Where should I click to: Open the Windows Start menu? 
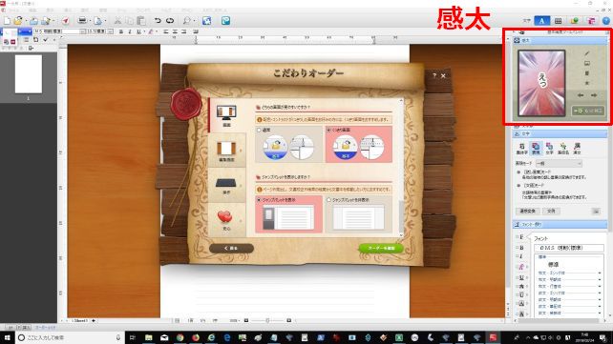(7, 337)
